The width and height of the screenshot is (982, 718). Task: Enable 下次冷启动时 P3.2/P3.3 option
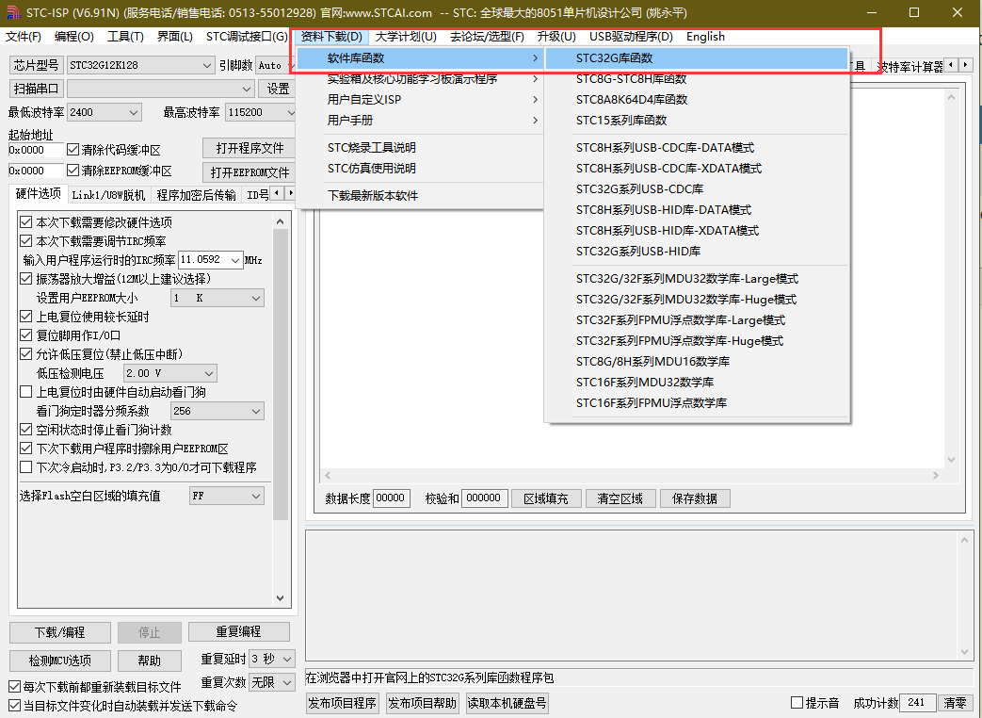[x=25, y=466]
